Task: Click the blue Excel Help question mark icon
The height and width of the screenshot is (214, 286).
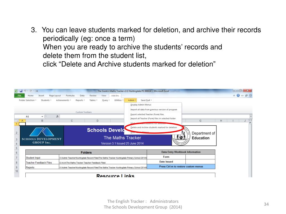Action: tap(238, 96)
